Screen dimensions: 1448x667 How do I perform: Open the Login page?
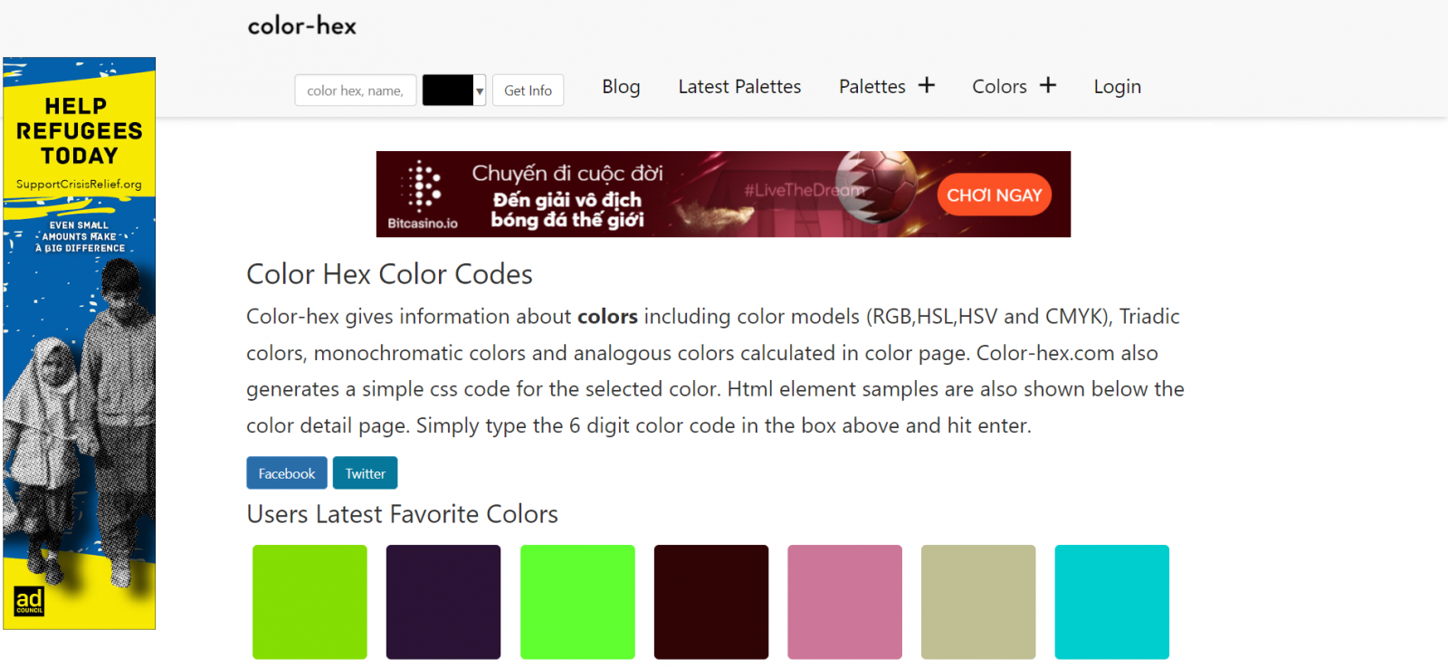pyautogui.click(x=1117, y=87)
